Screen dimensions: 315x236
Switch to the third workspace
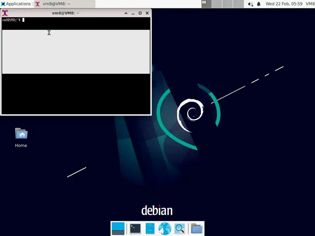click(x=228, y=4)
